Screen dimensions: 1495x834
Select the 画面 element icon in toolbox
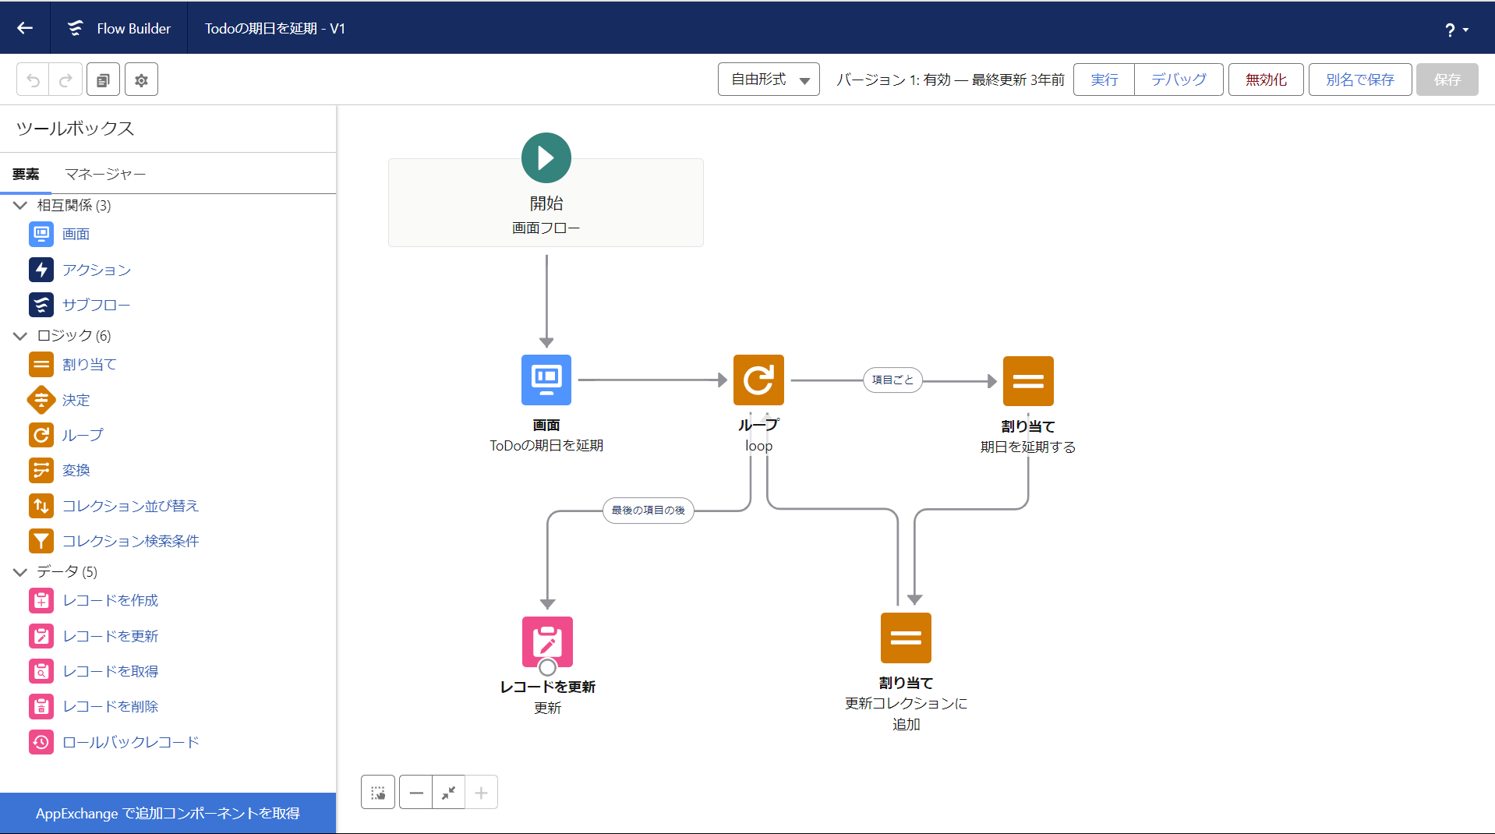(41, 234)
